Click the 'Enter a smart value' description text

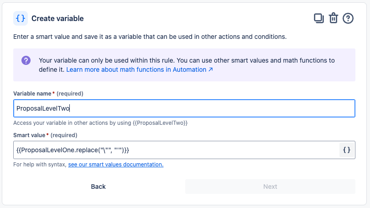click(150, 37)
